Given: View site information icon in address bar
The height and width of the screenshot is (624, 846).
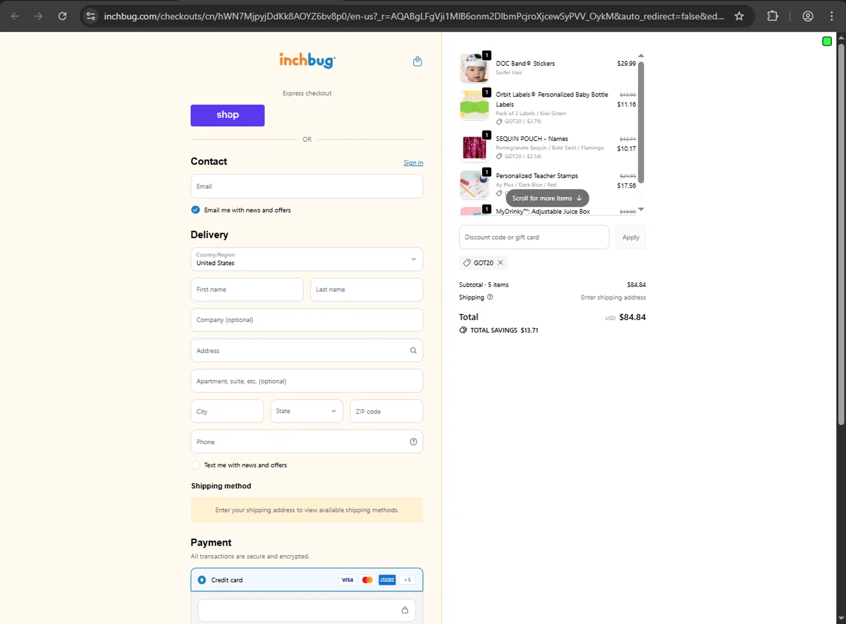Looking at the screenshot, I should click(x=91, y=16).
